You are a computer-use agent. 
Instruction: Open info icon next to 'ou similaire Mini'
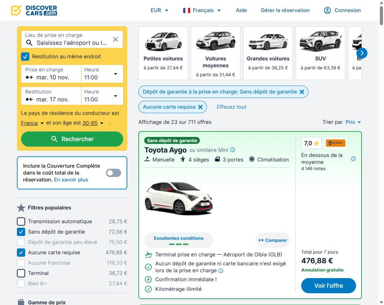[x=233, y=150]
